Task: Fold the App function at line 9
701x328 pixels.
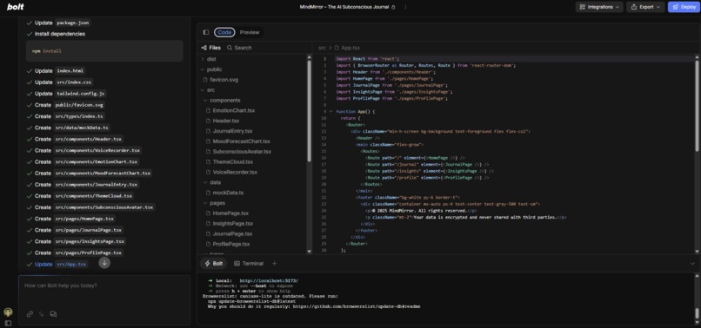Action: pos(330,112)
